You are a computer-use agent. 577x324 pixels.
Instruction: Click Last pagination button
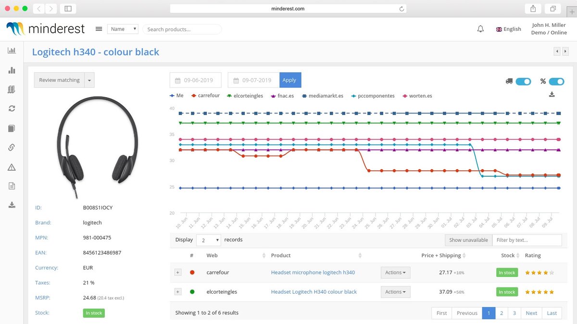pyautogui.click(x=552, y=313)
